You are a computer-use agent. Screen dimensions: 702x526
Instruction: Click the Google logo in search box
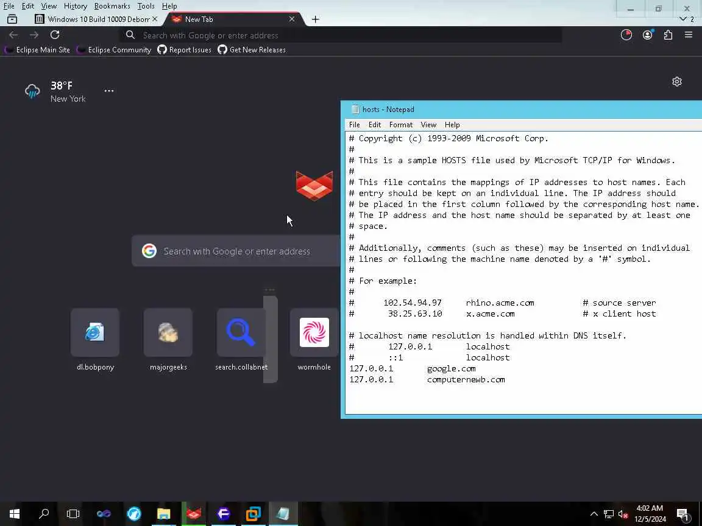point(149,251)
